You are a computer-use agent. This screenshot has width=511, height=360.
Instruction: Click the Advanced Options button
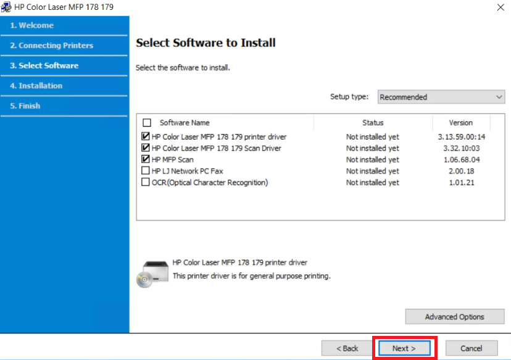(455, 317)
